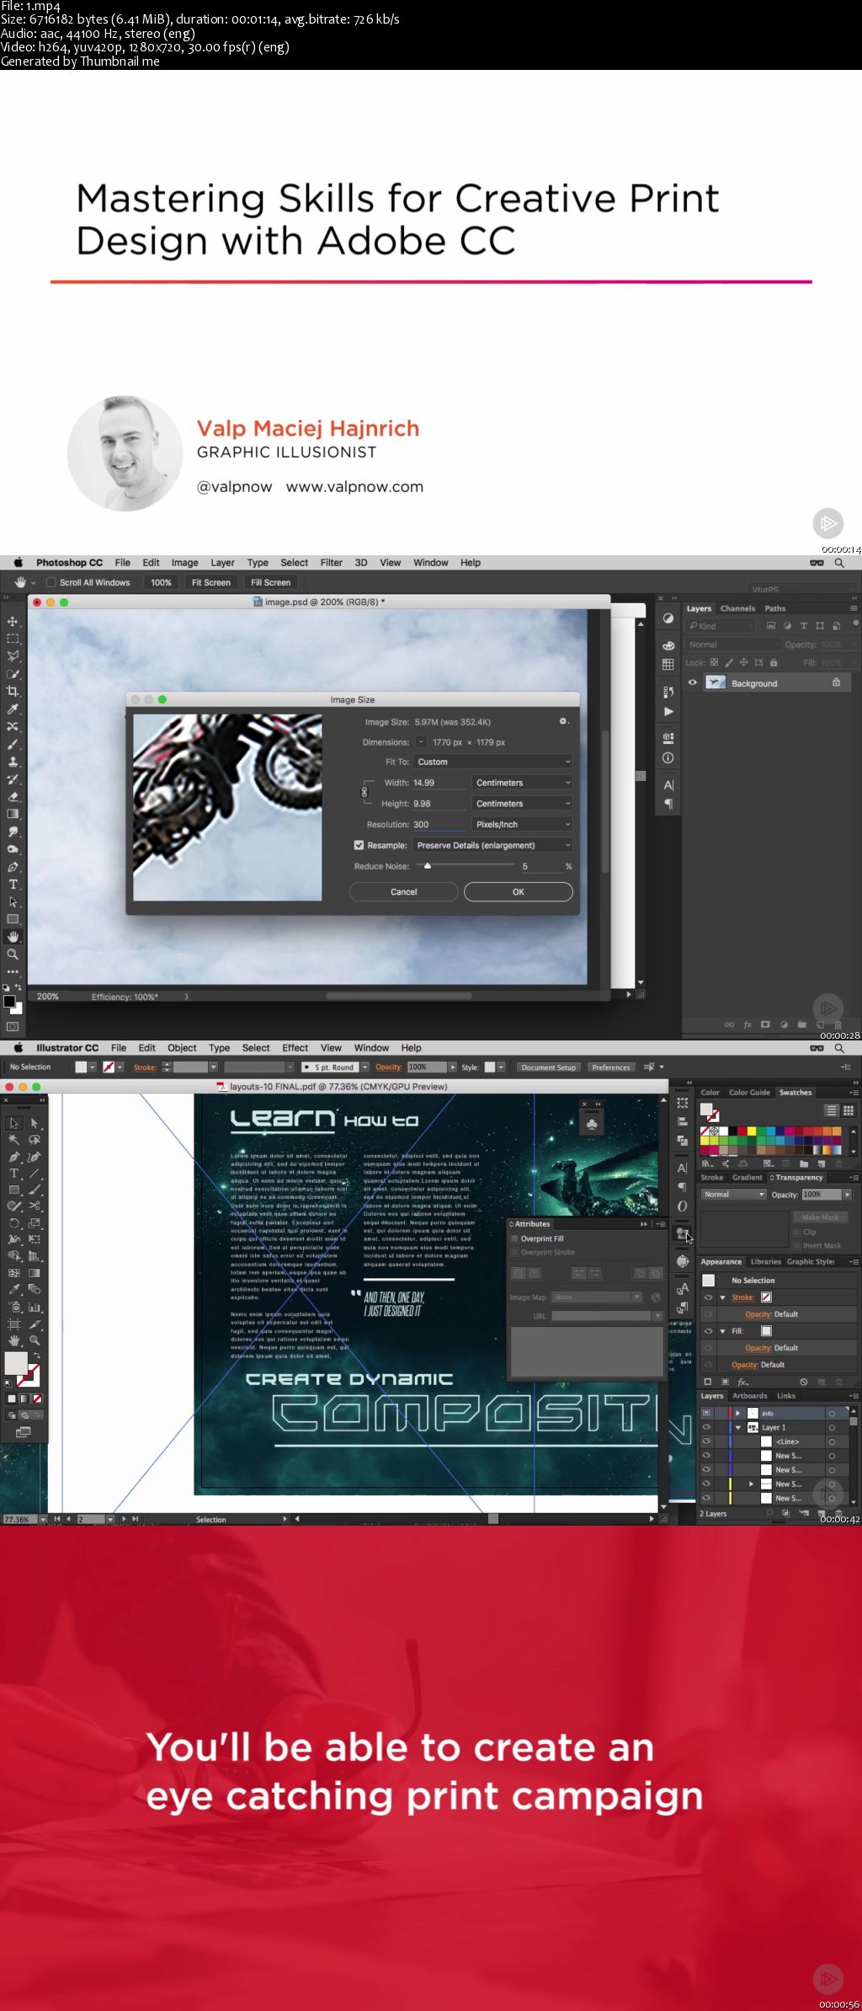Enable Scroll All Windows checkbox
Image resolution: width=862 pixels, height=2011 pixels.
pyautogui.click(x=51, y=582)
